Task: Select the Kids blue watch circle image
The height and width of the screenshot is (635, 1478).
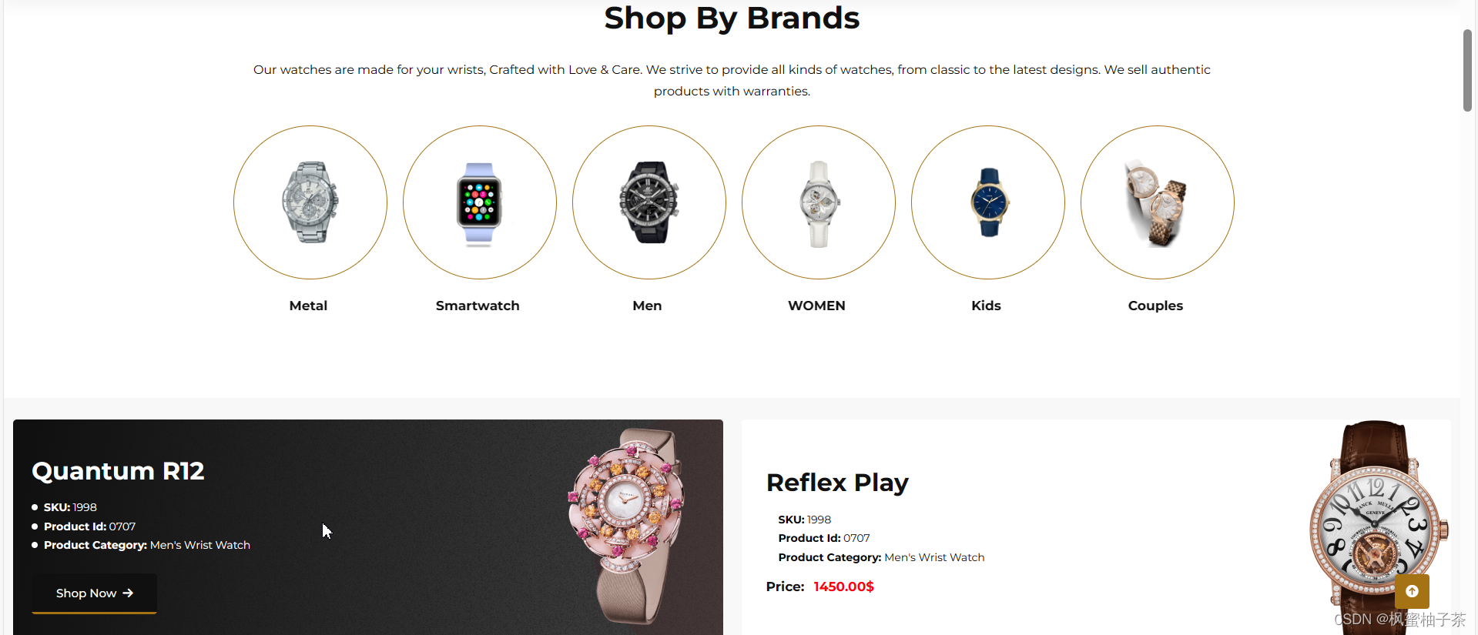Action: coord(988,202)
